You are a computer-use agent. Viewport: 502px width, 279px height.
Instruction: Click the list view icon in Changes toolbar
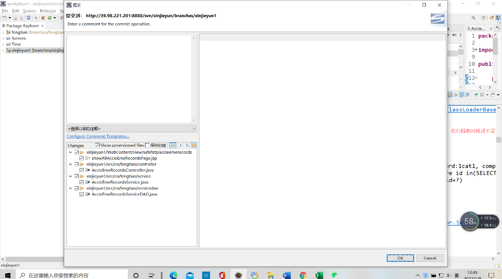click(x=181, y=145)
